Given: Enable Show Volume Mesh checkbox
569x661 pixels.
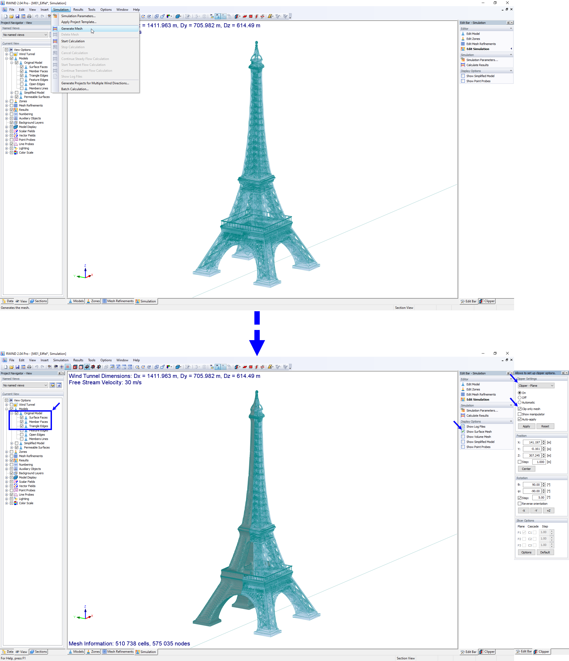Looking at the screenshot, I should tap(463, 437).
